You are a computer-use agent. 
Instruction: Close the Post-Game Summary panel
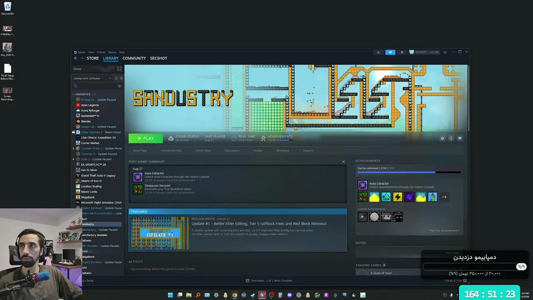click(344, 162)
